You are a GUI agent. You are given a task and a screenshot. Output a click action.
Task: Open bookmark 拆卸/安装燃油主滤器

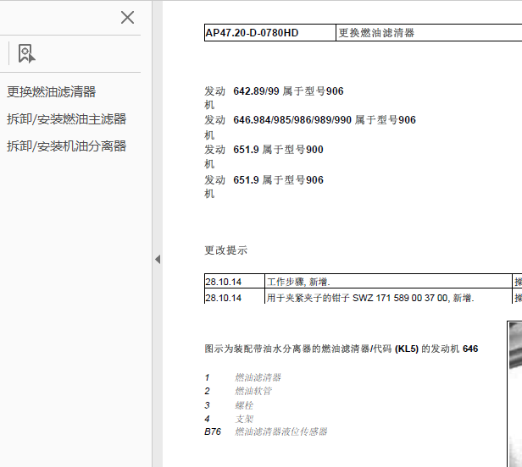[67, 119]
